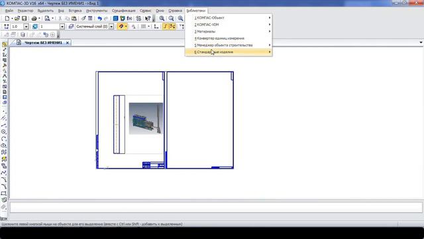Click the Open file folder icon
This screenshot has width=424, height=239.
coord(17,19)
